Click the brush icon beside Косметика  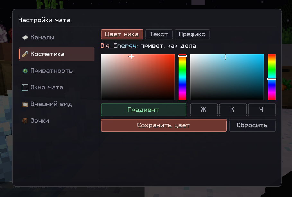point(25,54)
